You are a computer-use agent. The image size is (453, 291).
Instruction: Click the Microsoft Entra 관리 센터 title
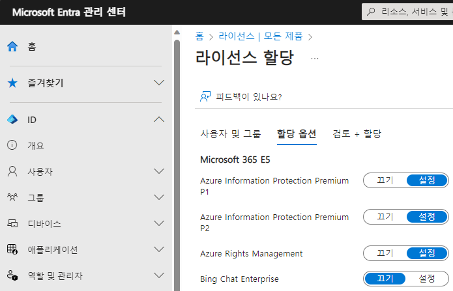tap(69, 12)
